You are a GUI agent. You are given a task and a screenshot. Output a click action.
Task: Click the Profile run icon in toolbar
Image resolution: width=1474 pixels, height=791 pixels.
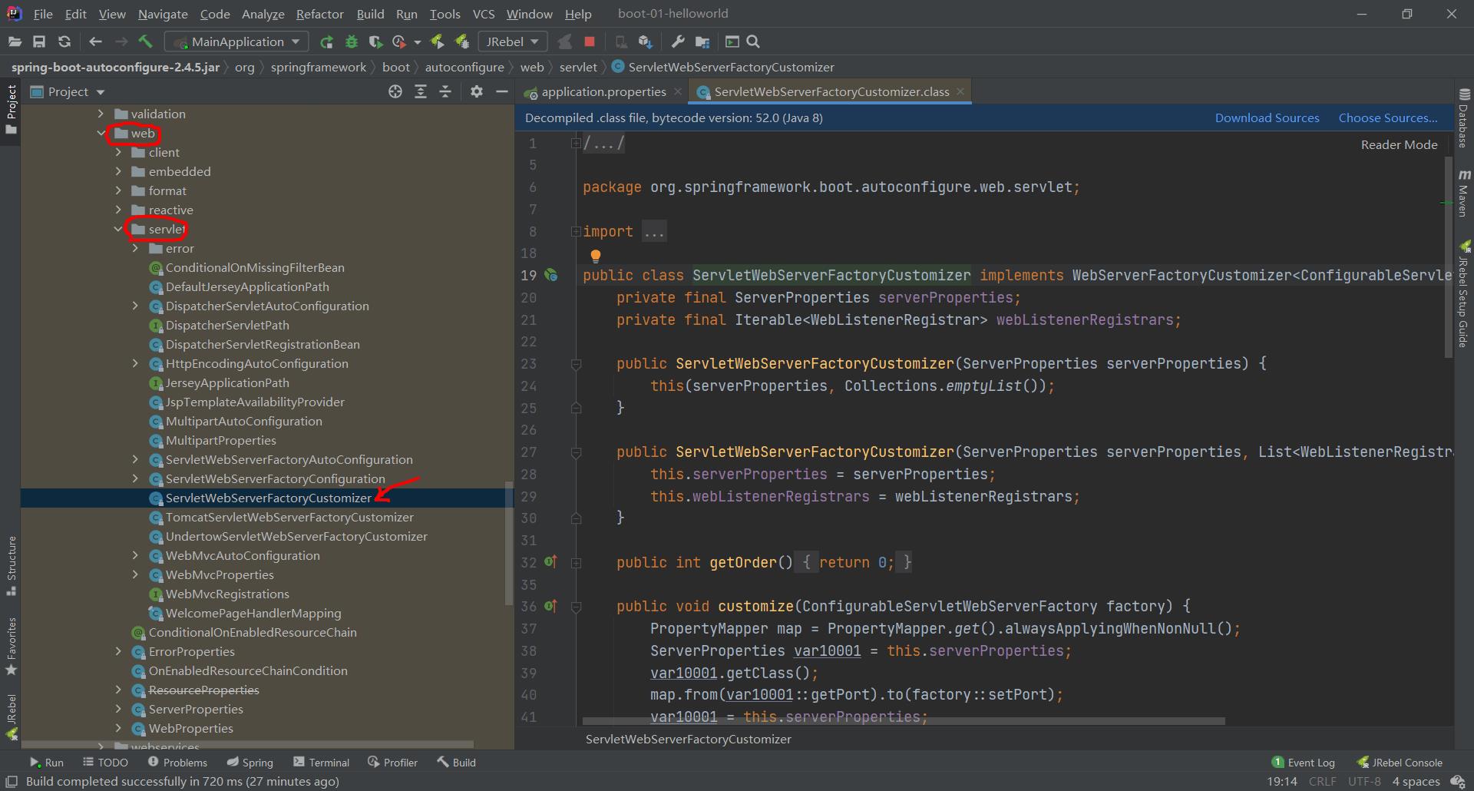tap(400, 42)
